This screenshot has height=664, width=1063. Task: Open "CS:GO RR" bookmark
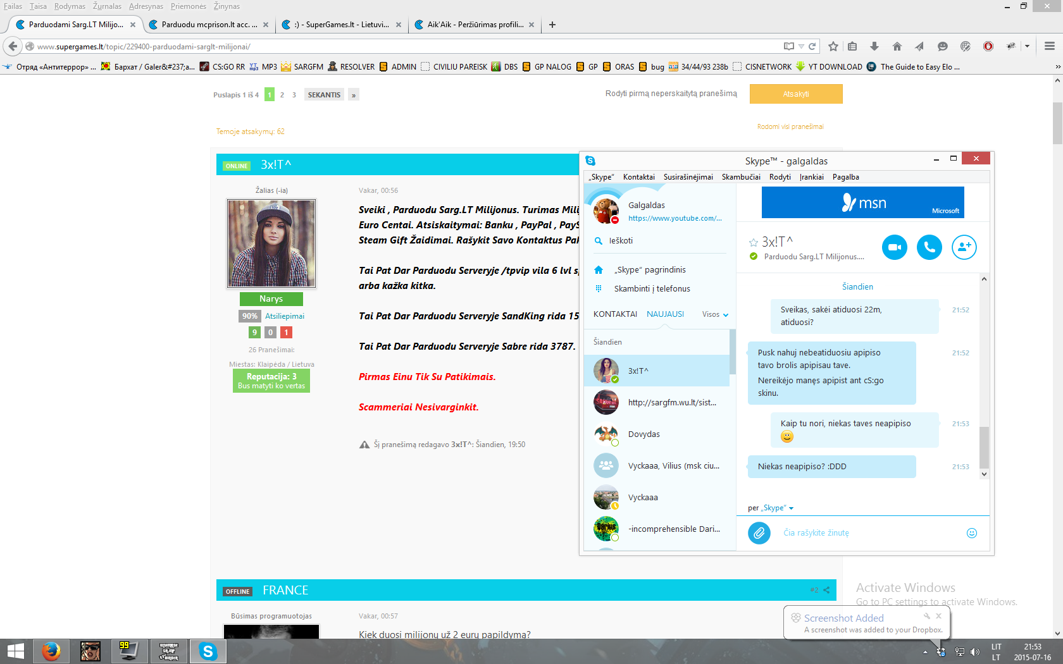pos(223,66)
